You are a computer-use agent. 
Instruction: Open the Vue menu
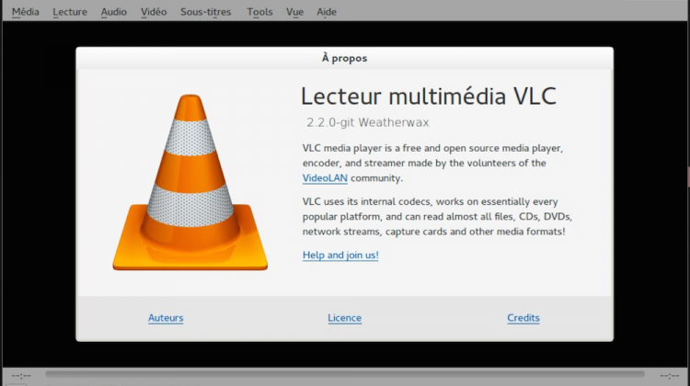295,12
